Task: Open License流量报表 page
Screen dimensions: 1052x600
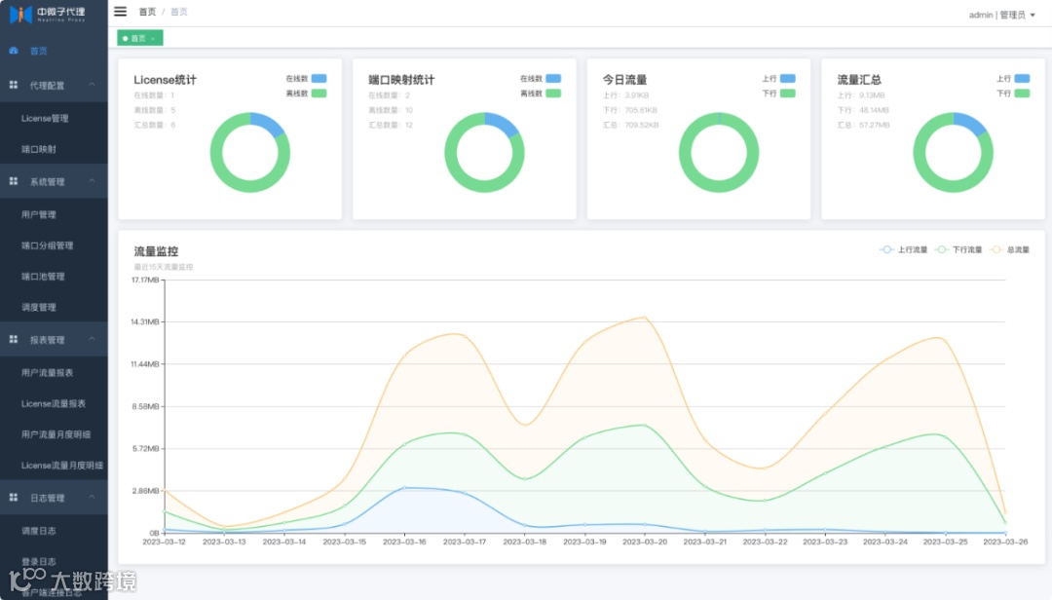Action: (x=54, y=403)
